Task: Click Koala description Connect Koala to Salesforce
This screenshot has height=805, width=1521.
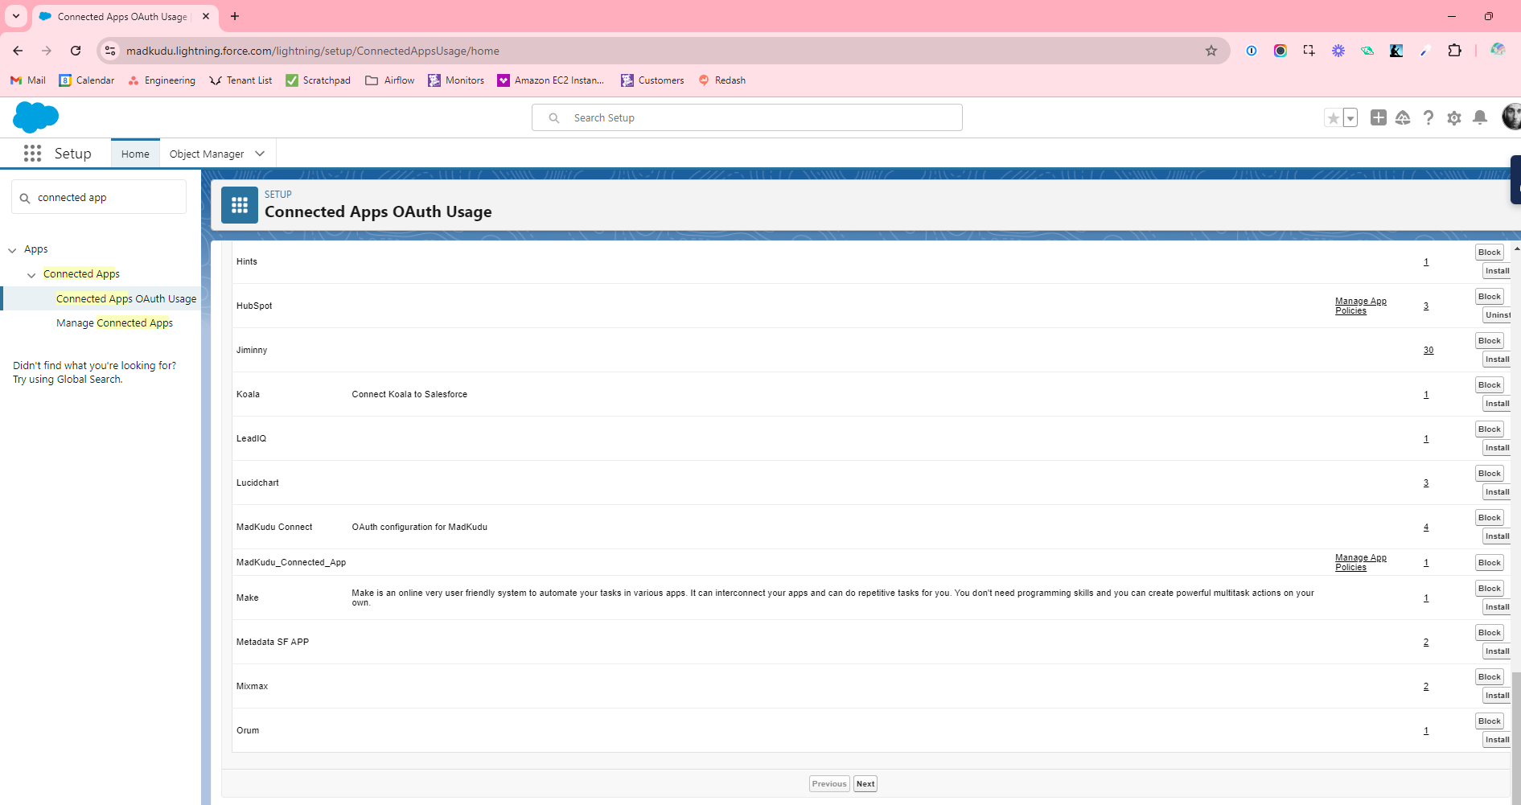Action: (x=409, y=394)
